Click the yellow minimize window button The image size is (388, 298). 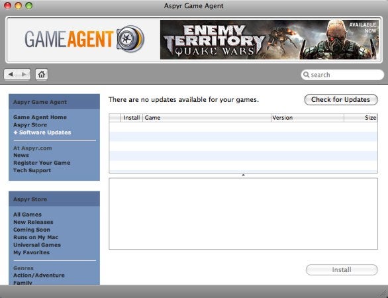[x=19, y=5]
